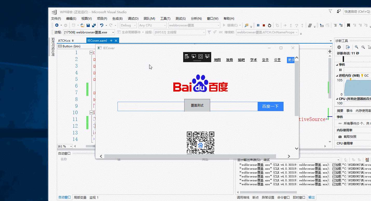Collapse the XAML code region at line 10
This screenshot has height=201, width=371.
pyautogui.click(x=91, y=113)
